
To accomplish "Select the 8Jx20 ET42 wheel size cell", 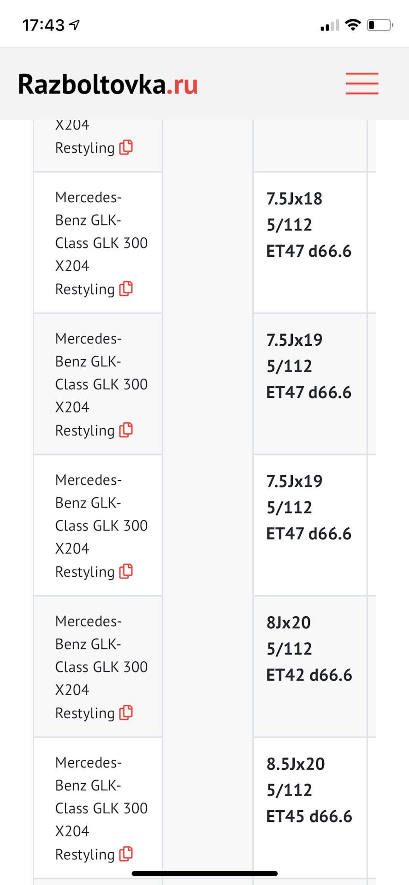I will point(309,649).
